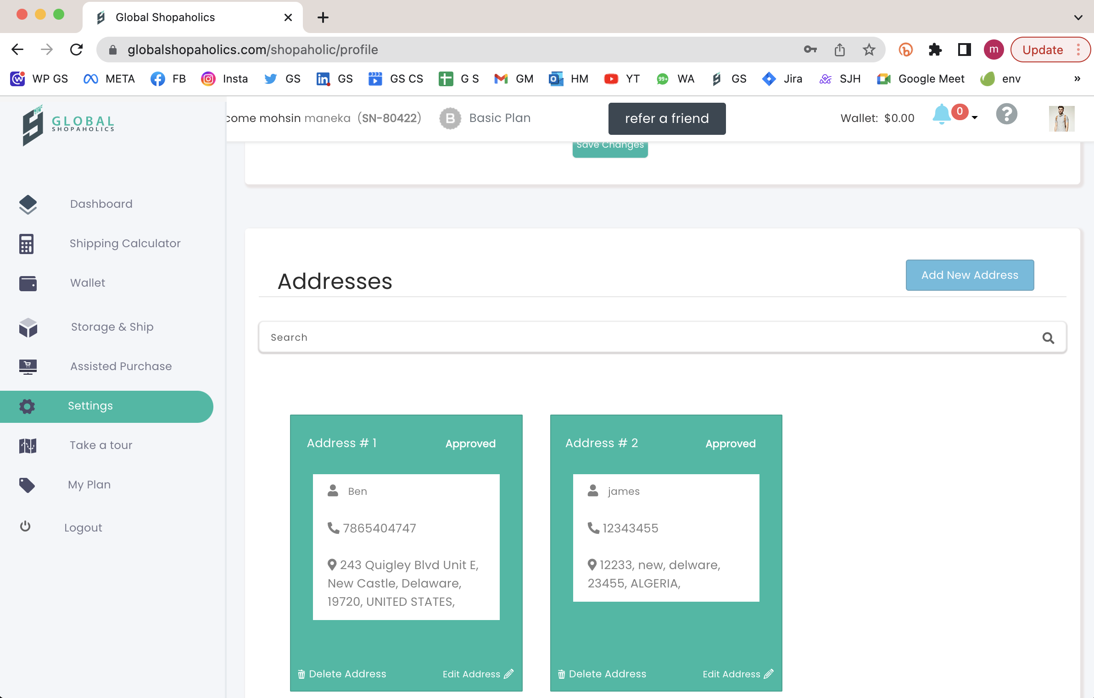Open the Wallet menu item
The height and width of the screenshot is (698, 1094).
pyautogui.click(x=87, y=283)
